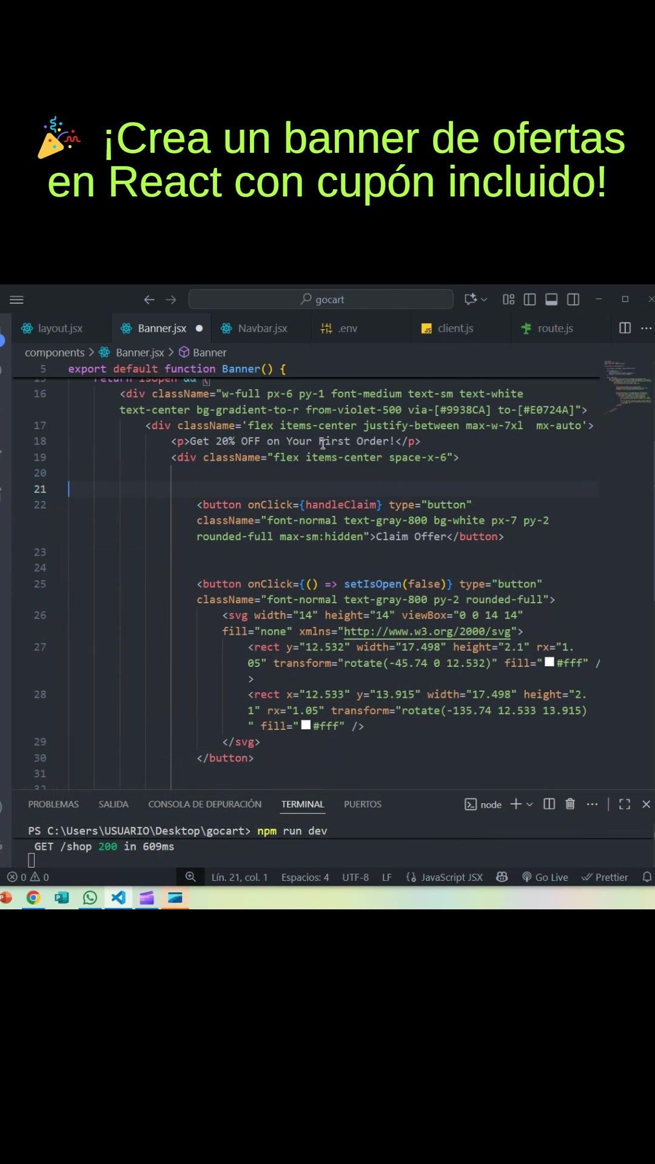Open WhatsApp from the taskbar
The height and width of the screenshot is (1164, 655).
90,898
